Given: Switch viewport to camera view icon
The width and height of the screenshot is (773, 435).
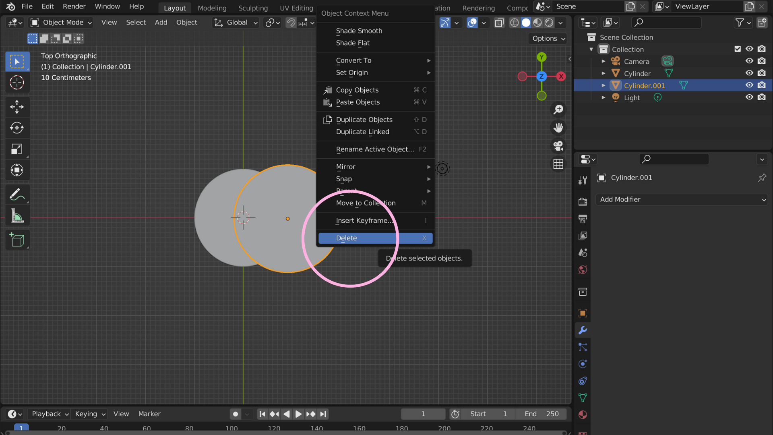Looking at the screenshot, I should (x=558, y=146).
